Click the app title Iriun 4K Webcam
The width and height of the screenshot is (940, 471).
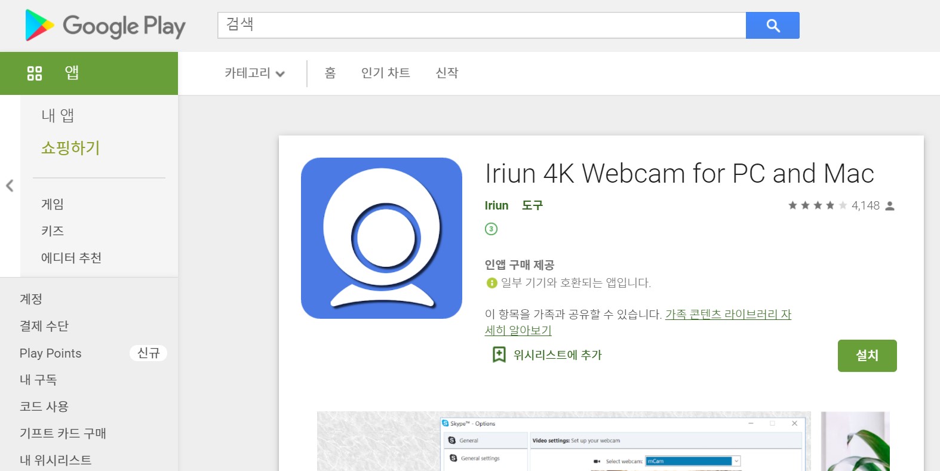(680, 174)
